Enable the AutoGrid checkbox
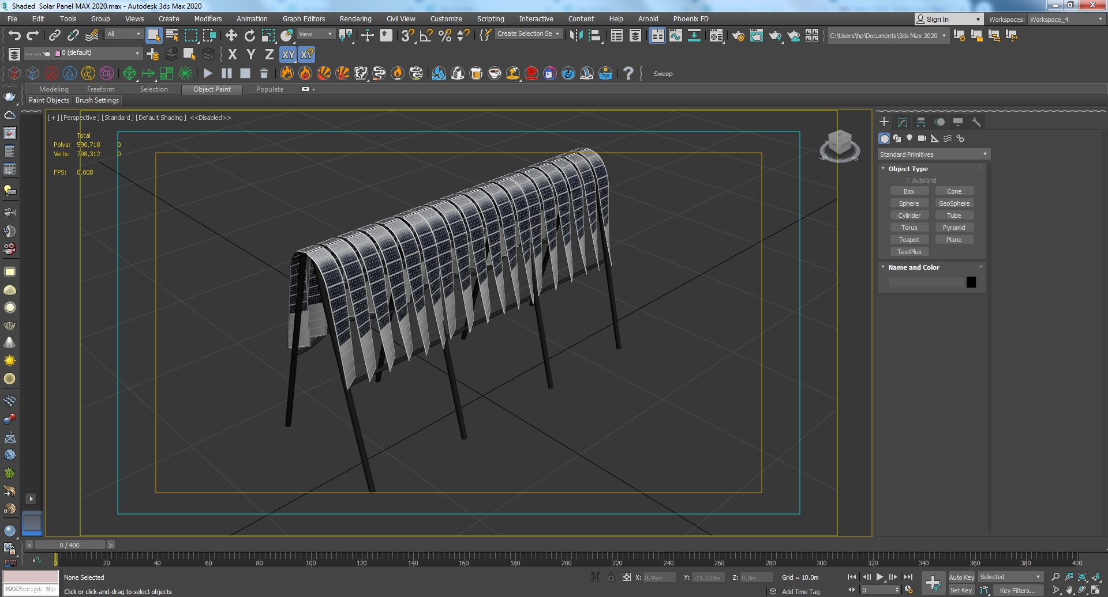The width and height of the screenshot is (1108, 597). (908, 180)
